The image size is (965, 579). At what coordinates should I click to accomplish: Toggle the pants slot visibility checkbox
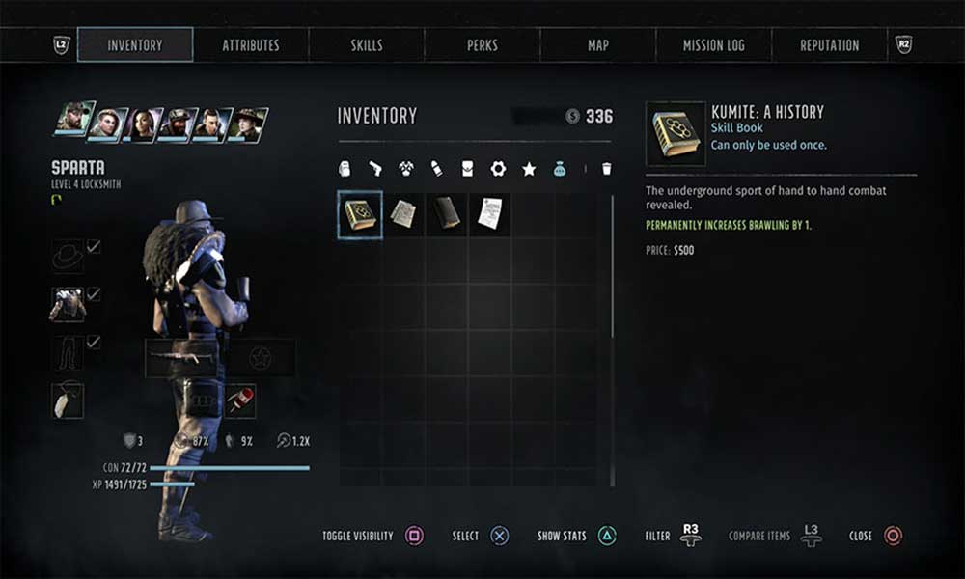point(94,342)
